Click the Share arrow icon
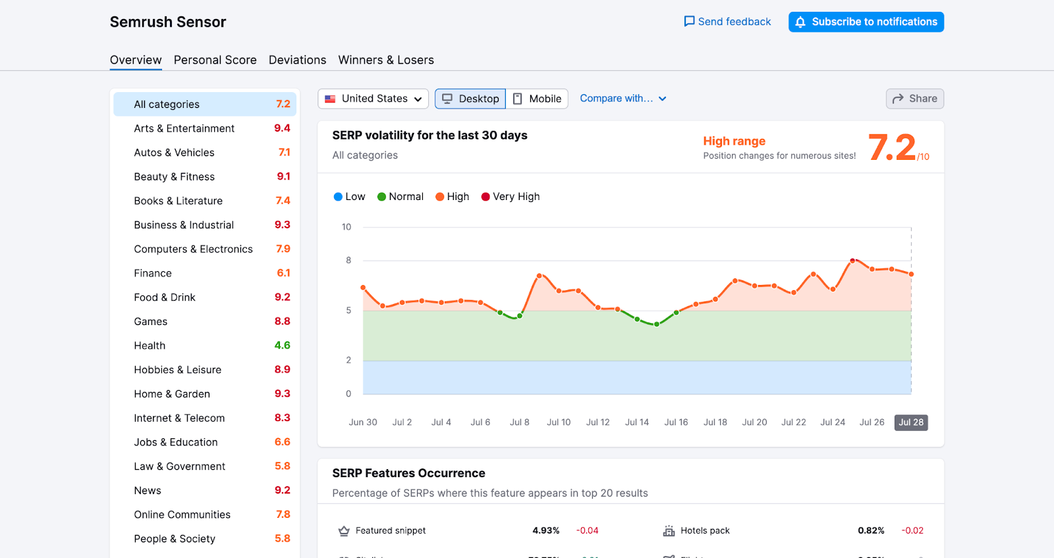1054x558 pixels. tap(898, 99)
